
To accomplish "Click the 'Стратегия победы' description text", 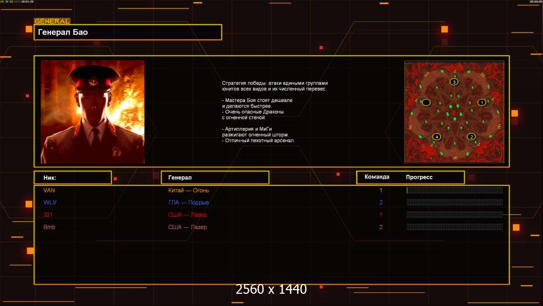I will click(x=275, y=86).
